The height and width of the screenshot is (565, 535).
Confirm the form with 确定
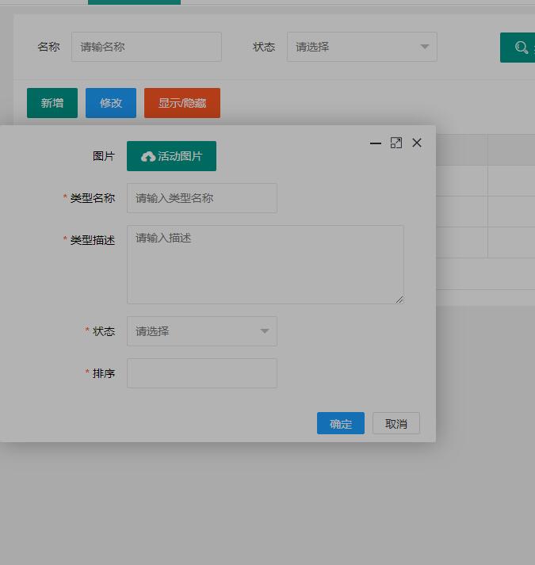[341, 423]
